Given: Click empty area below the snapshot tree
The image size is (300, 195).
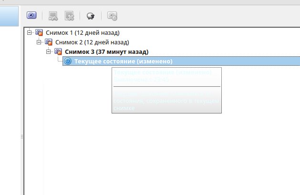Looking at the screenshot, I should coord(162,153).
